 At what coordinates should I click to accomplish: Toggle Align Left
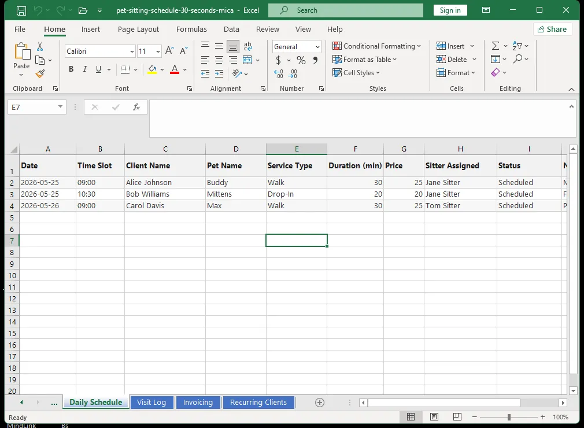pos(205,60)
